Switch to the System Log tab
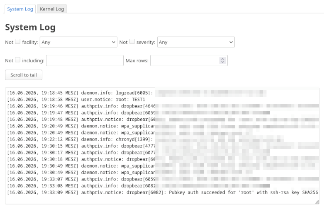 pyautogui.click(x=20, y=9)
